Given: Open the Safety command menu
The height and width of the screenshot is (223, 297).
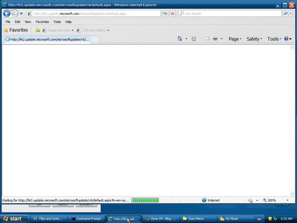Looking at the screenshot, I should [x=254, y=39].
